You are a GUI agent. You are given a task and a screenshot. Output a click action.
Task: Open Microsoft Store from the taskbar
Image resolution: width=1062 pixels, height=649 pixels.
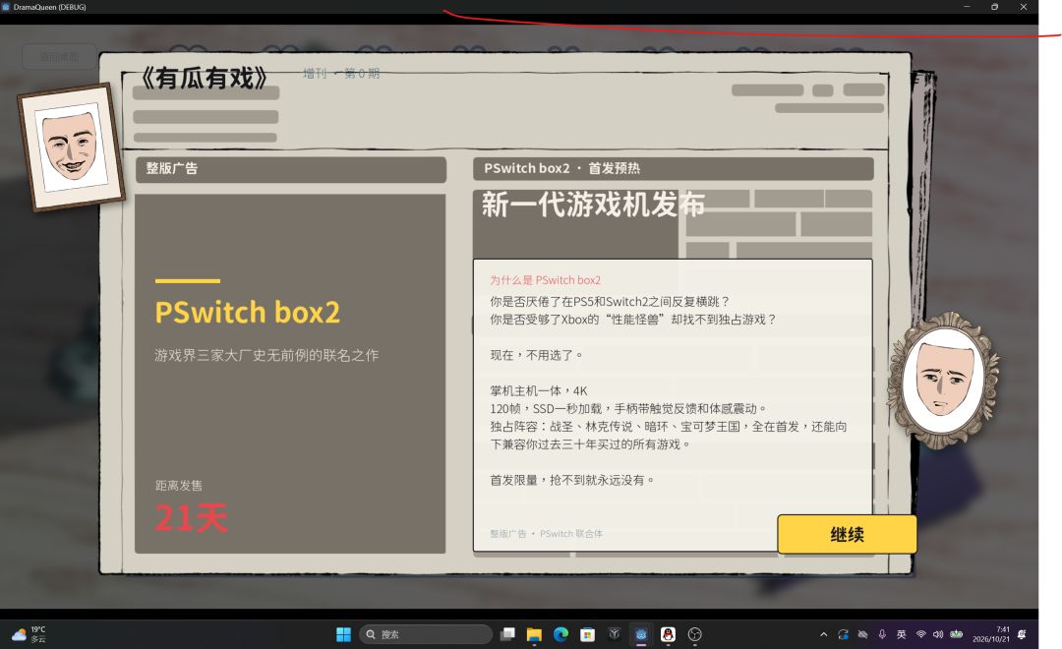point(587,634)
